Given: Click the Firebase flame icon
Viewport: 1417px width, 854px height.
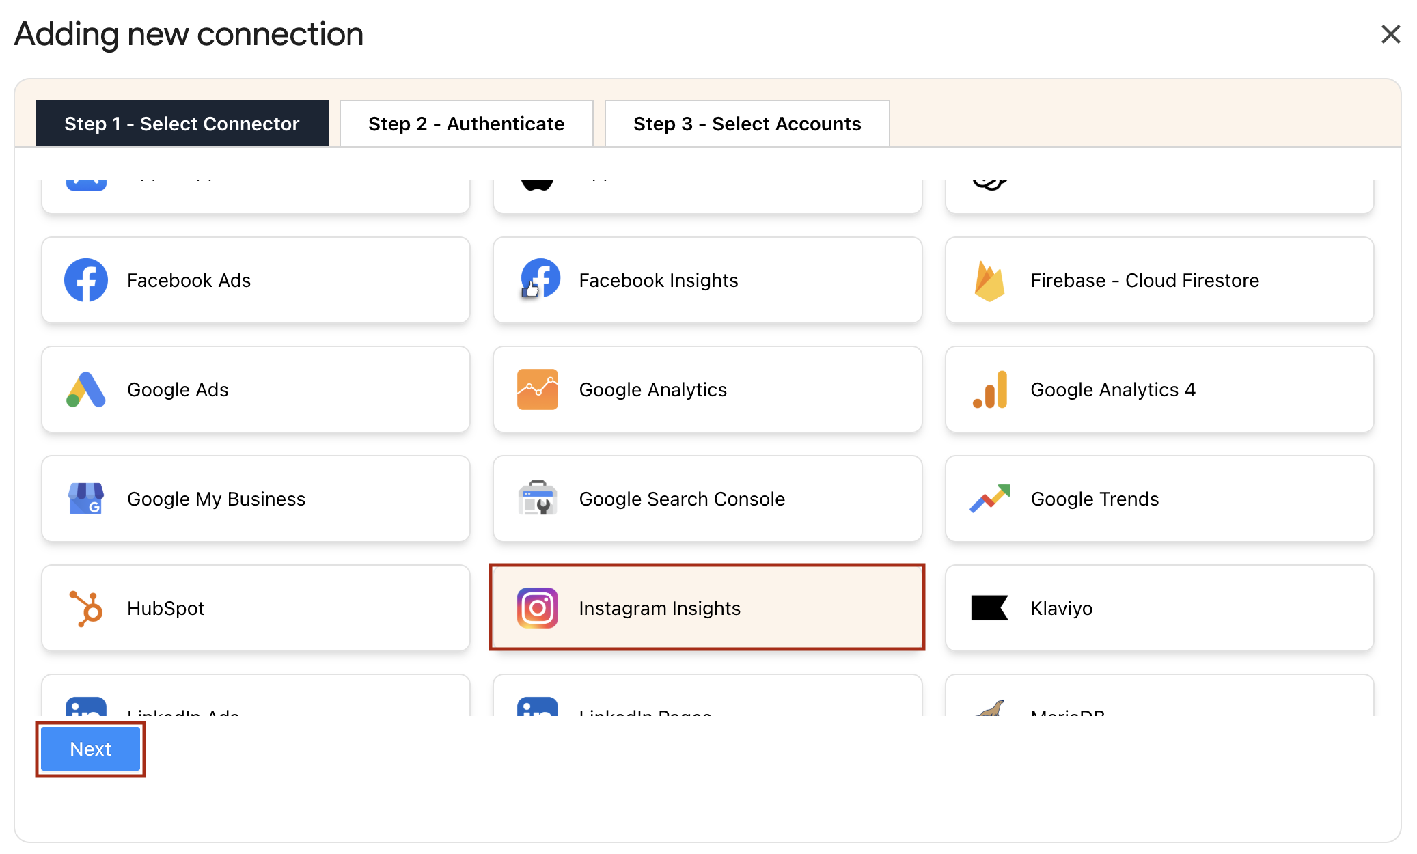Looking at the screenshot, I should [x=989, y=280].
